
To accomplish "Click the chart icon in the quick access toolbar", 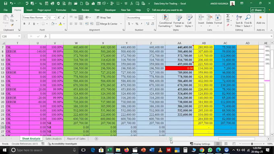I will pos(93,4).
